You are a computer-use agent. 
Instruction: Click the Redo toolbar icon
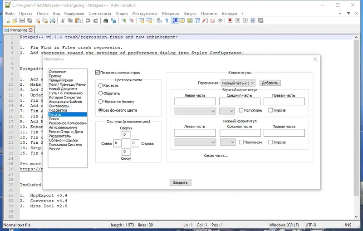[95, 20]
